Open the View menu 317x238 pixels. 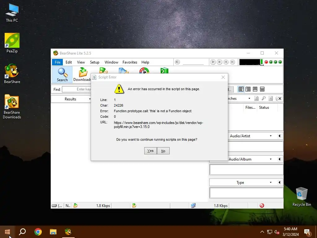[x=81, y=62]
